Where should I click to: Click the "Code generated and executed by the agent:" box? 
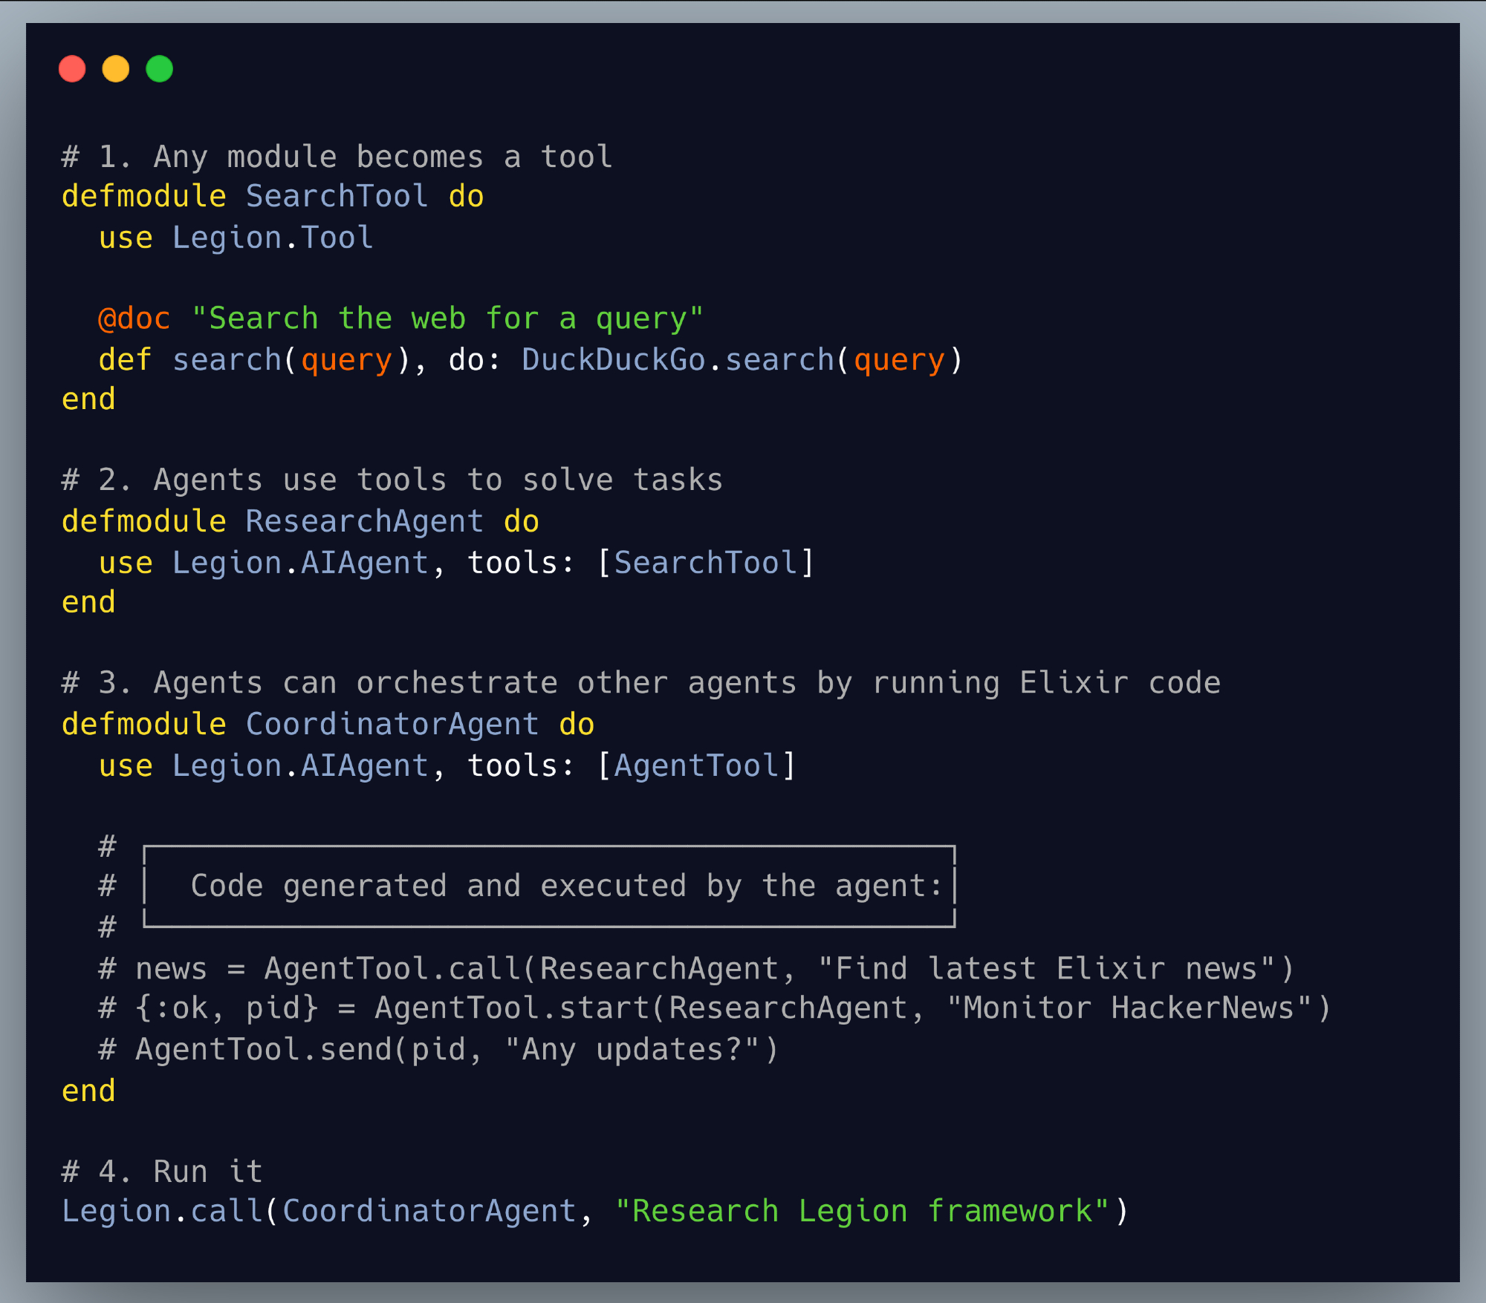[x=549, y=886]
